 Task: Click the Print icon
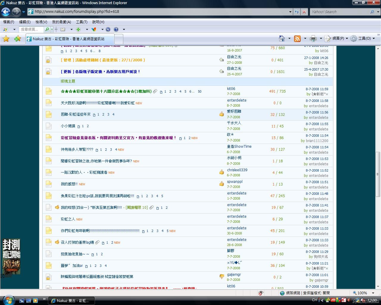(x=313, y=38)
